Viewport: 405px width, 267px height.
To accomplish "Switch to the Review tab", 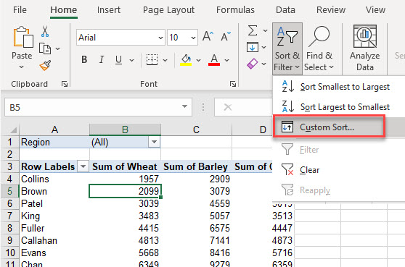I will [331, 10].
